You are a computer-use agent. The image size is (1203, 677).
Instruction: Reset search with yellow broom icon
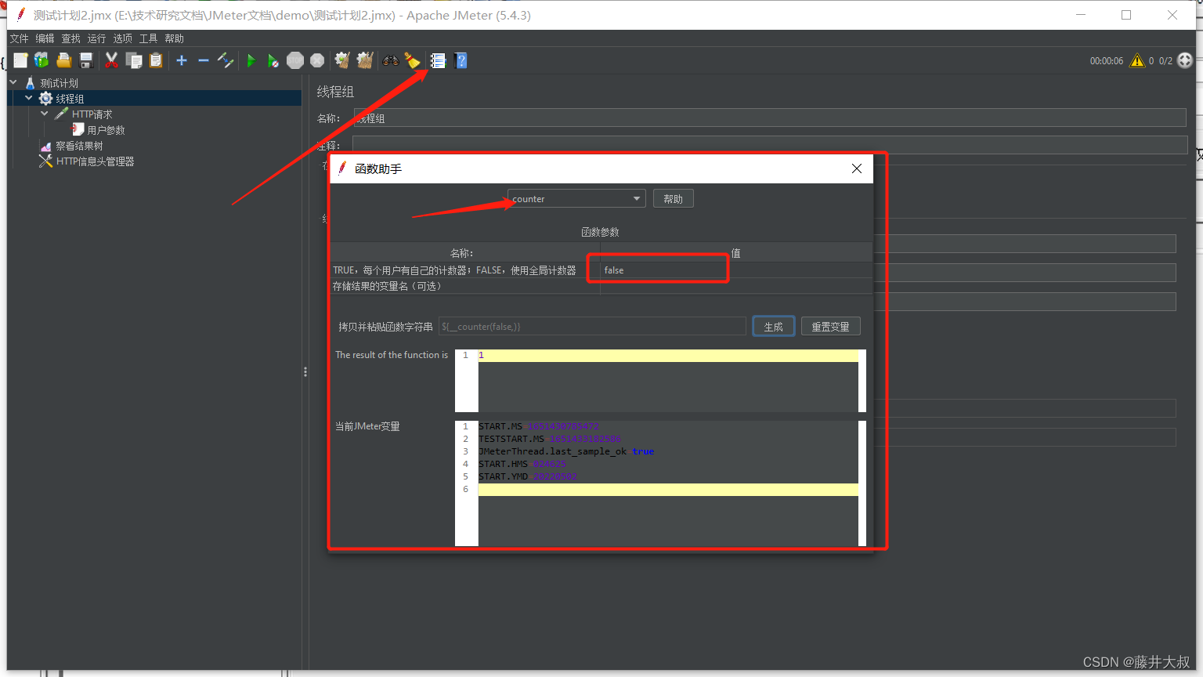point(413,60)
